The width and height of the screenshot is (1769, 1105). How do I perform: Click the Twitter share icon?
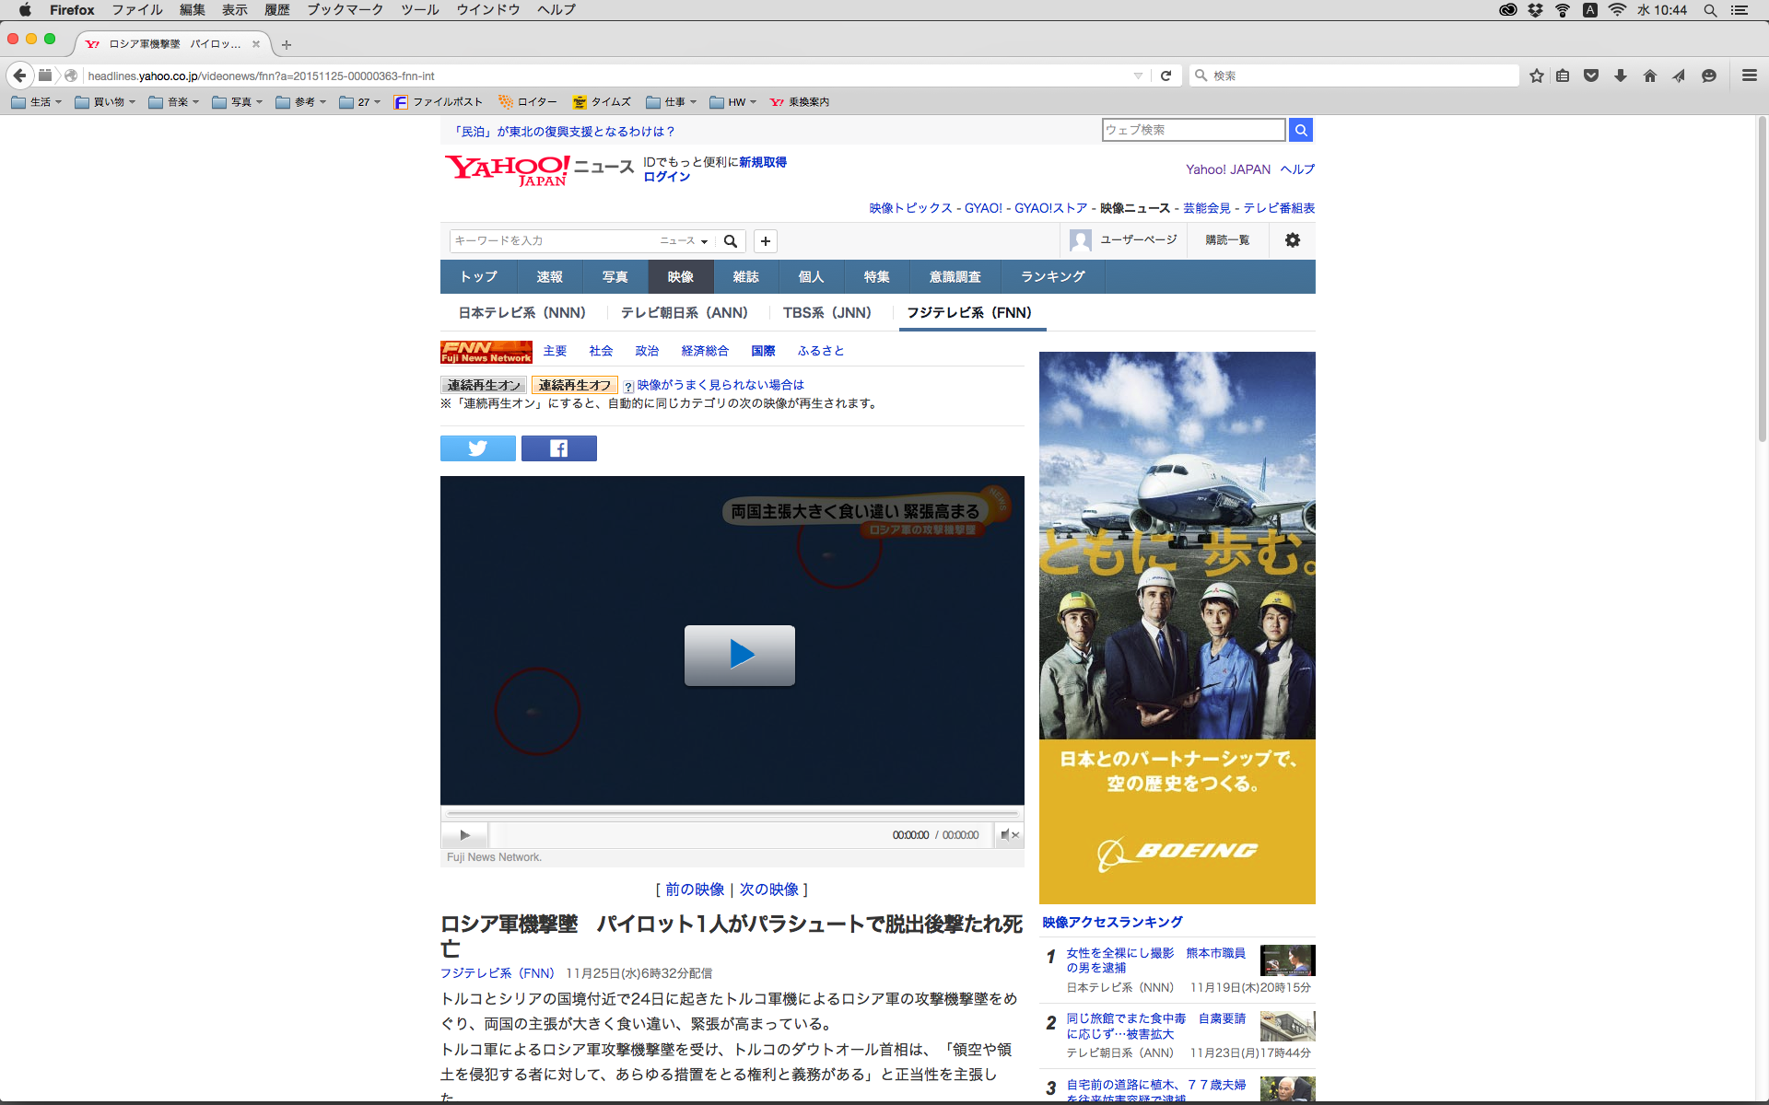click(x=477, y=448)
